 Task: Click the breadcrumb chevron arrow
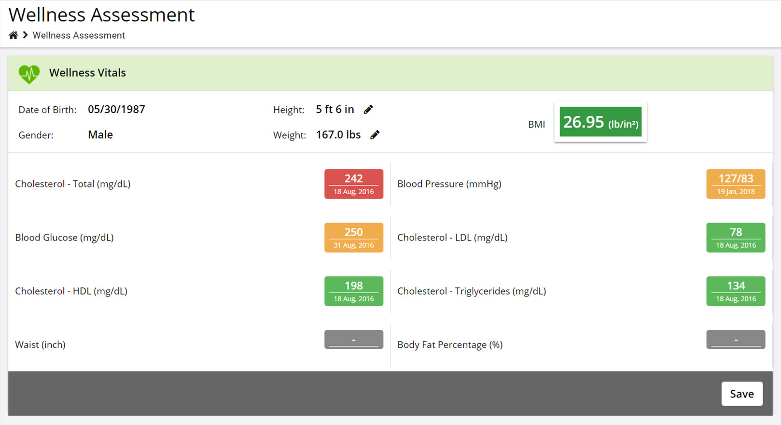pyautogui.click(x=25, y=35)
